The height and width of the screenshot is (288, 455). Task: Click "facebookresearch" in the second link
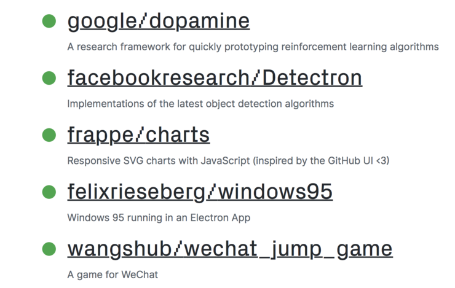point(158,77)
